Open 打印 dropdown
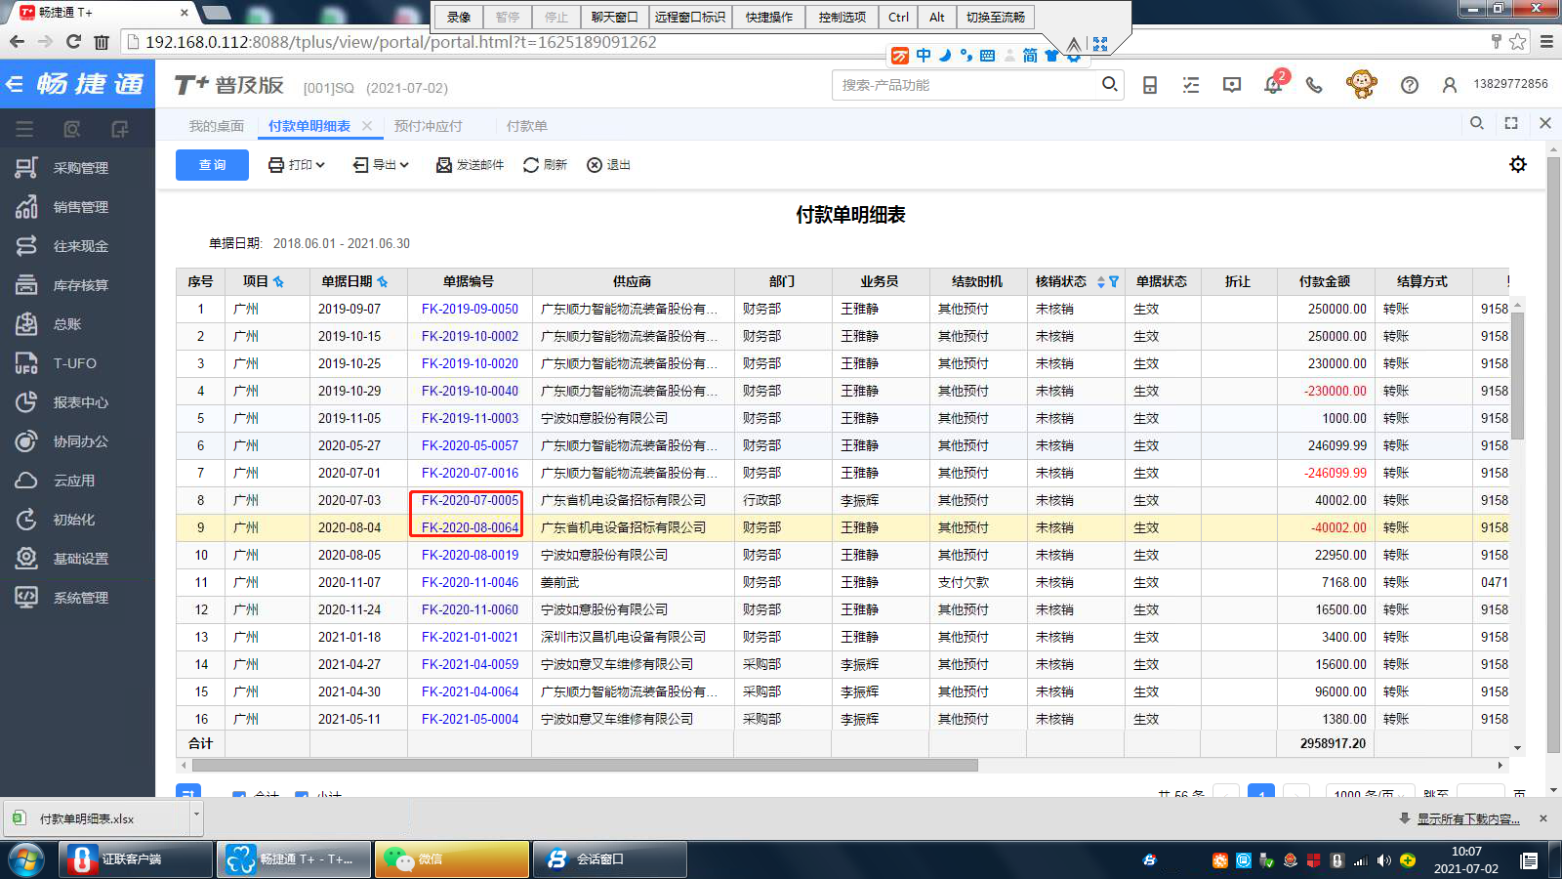 297,165
